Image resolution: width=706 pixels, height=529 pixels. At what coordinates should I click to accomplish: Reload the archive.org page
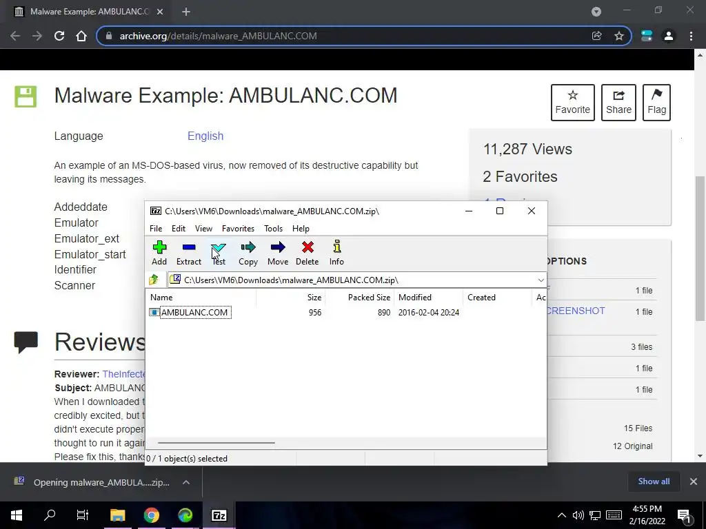coord(59,36)
